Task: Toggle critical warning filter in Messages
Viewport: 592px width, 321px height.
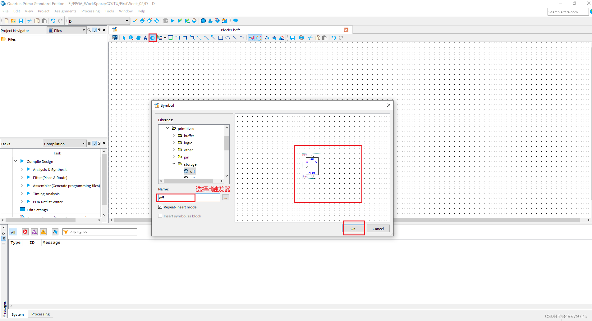Action: (x=34, y=232)
